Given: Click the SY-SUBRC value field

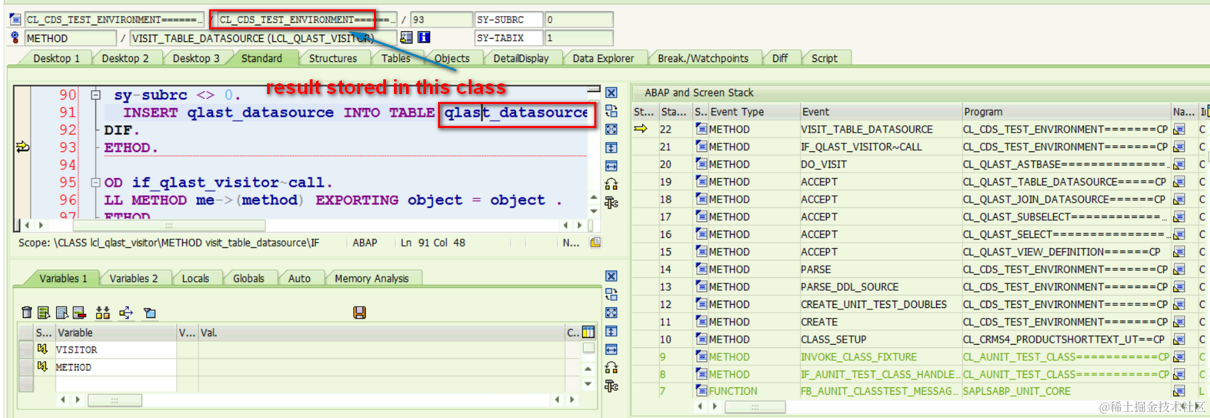Looking at the screenshot, I should (x=578, y=19).
